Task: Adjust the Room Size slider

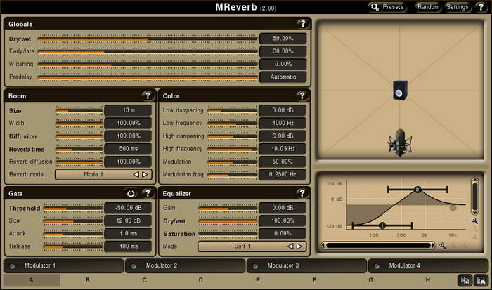Action: click(79, 110)
